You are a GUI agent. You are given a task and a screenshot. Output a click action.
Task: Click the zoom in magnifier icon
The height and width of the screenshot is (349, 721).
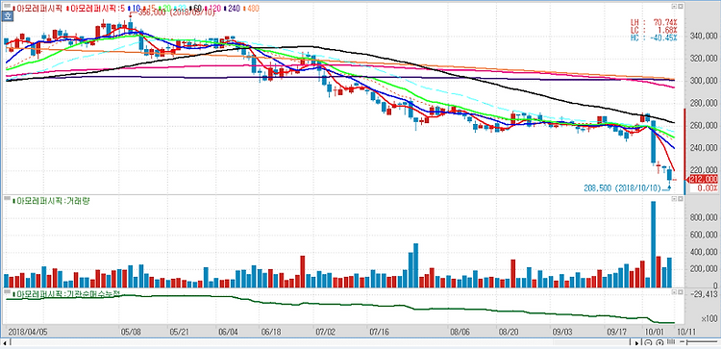coord(659,342)
